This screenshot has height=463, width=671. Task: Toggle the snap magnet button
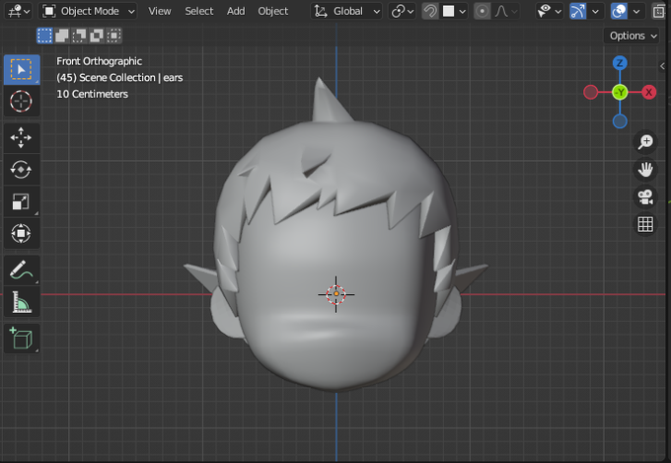coord(430,11)
